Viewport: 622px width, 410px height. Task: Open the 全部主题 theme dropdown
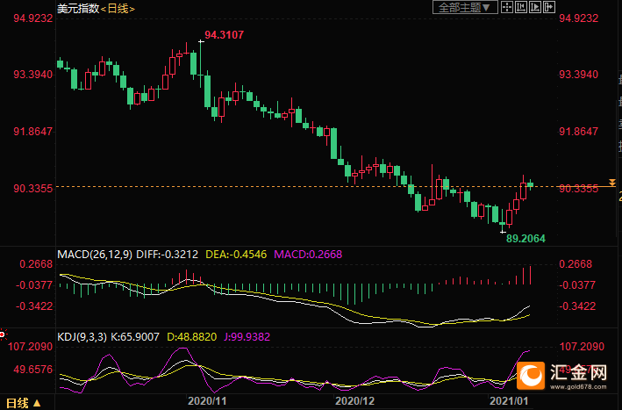pos(465,8)
